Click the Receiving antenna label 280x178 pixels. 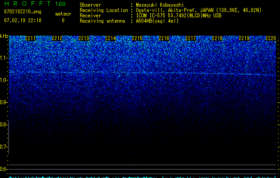102,21
